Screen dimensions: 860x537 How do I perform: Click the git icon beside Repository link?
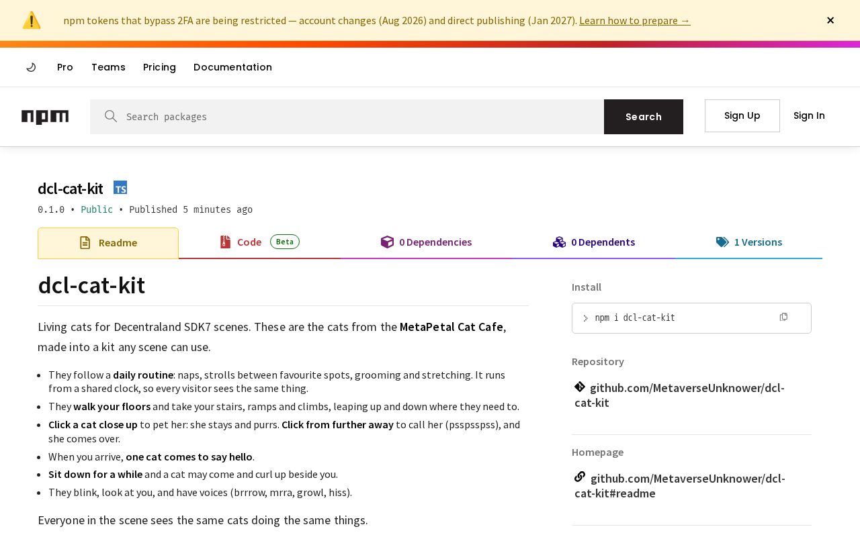(580, 387)
